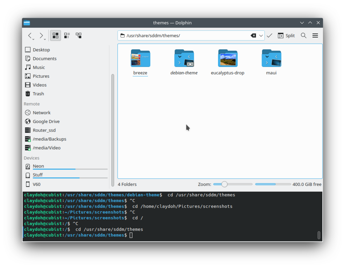Switch to Compact view mode
Viewport: 345px width, 268px height.
tap(67, 36)
